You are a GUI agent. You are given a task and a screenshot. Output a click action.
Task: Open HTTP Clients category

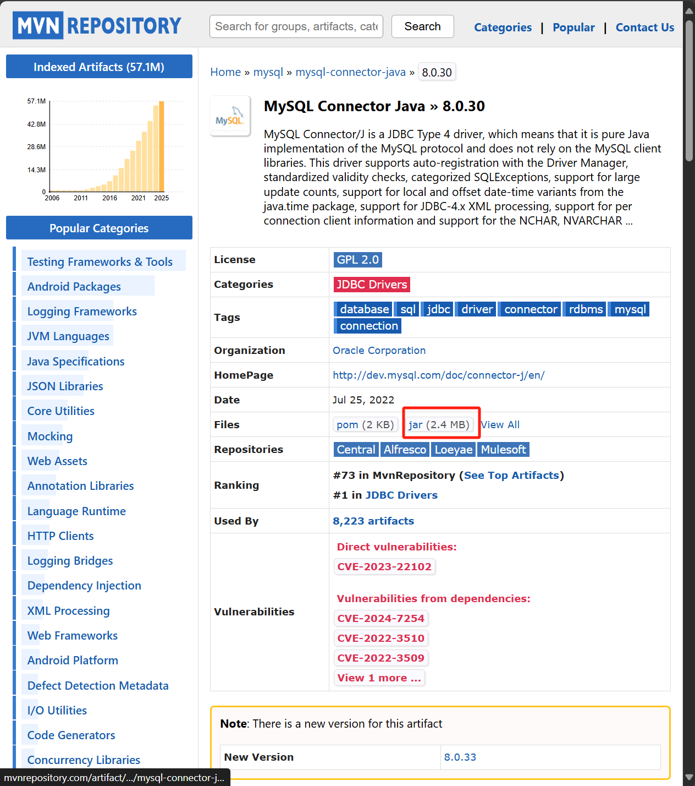click(x=60, y=536)
